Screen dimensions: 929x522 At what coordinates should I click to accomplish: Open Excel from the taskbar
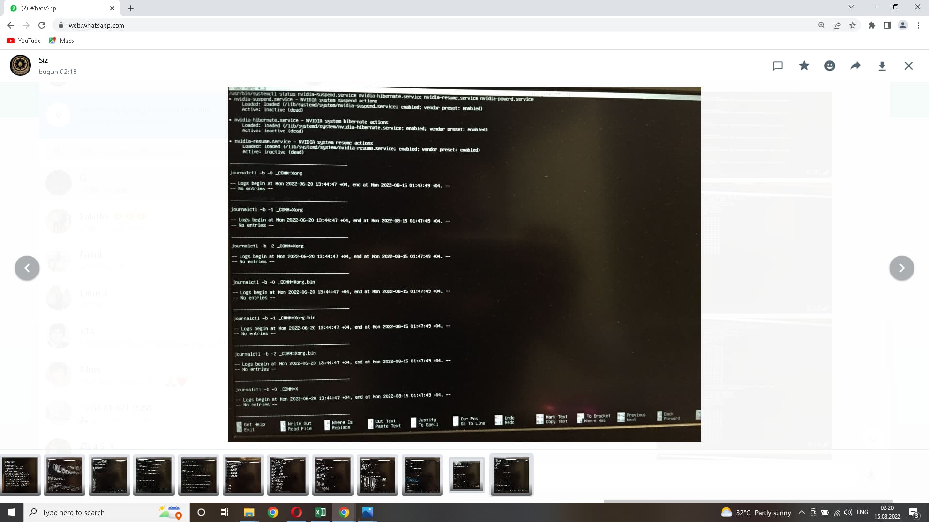click(320, 512)
